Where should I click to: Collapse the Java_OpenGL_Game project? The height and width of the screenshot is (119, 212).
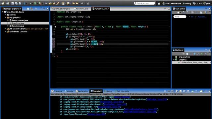3,12
